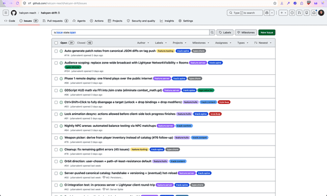
Task: Run search with magnifier button in filter bar
Action: (212, 32)
